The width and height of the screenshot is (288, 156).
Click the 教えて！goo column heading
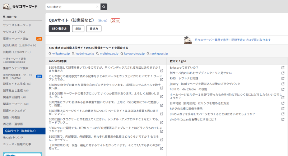click(x=178, y=61)
